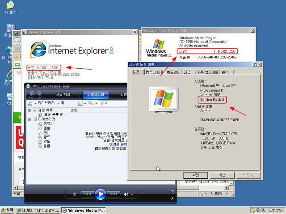Click Media Player forward navigation arrow
The height and width of the screenshot is (214, 286).
[x=39, y=94]
